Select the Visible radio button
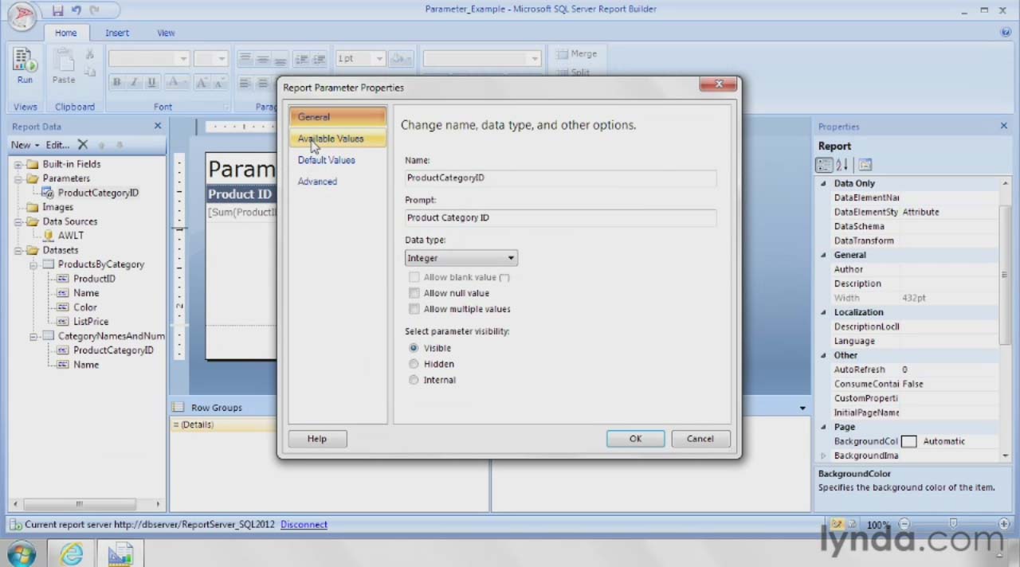1020x567 pixels. tap(414, 348)
